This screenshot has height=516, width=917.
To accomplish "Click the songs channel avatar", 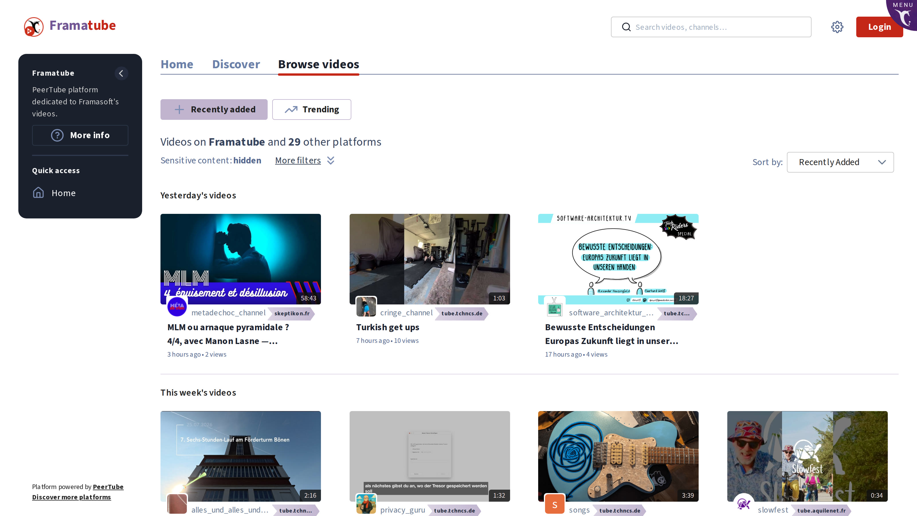I will 554,504.
